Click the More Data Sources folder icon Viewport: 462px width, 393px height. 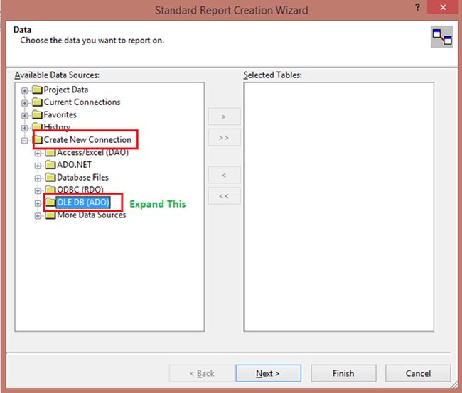[50, 215]
